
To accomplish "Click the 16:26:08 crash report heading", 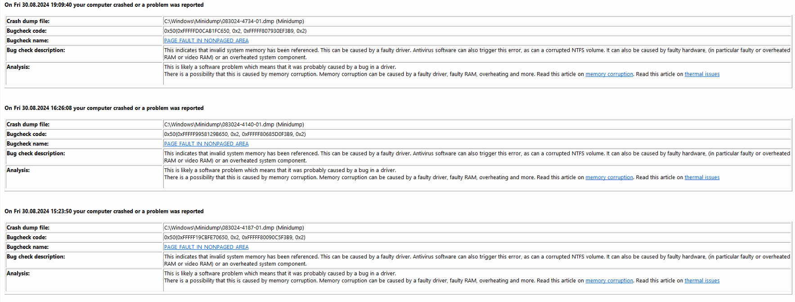I will click(104, 108).
